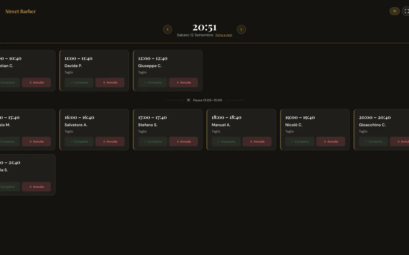Mark Salvatore A.'s appointment as Completa
Viewport: 409px width, 255px height.
[79, 142]
